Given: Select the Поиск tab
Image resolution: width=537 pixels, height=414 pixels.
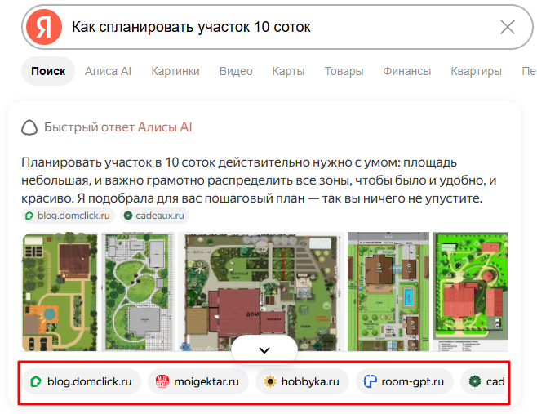Looking at the screenshot, I should [x=48, y=71].
